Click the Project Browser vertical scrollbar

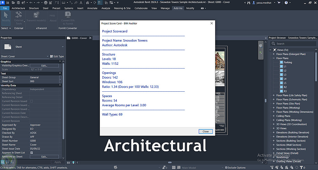pos(316,67)
